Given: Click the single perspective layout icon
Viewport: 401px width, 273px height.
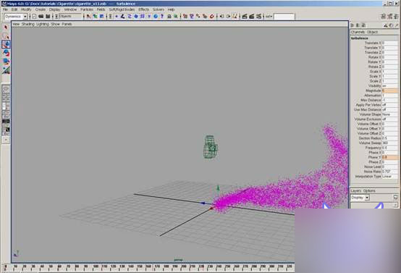Looking at the screenshot, I should [x=6, y=89].
